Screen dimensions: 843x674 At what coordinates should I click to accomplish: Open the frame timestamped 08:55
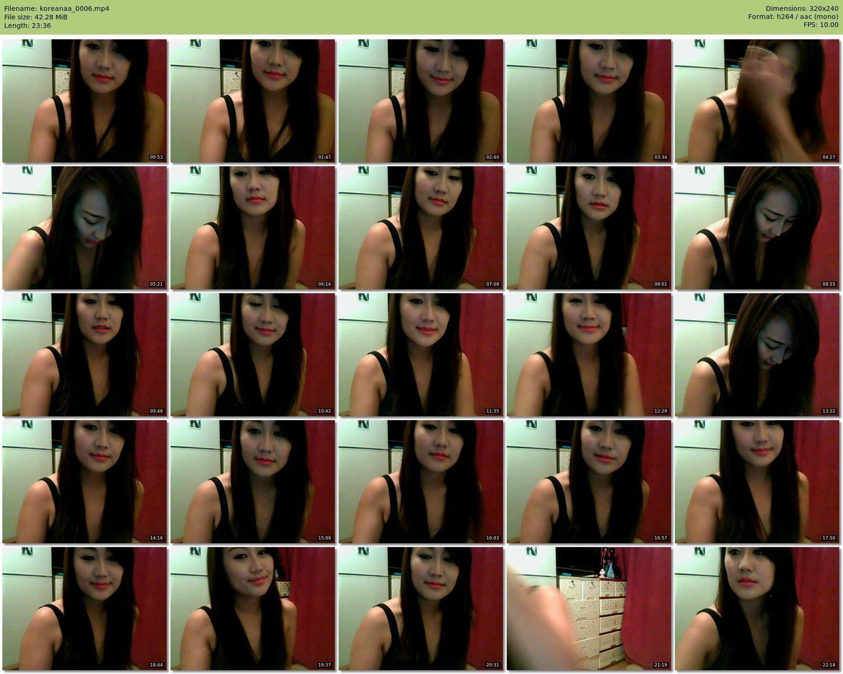(757, 228)
